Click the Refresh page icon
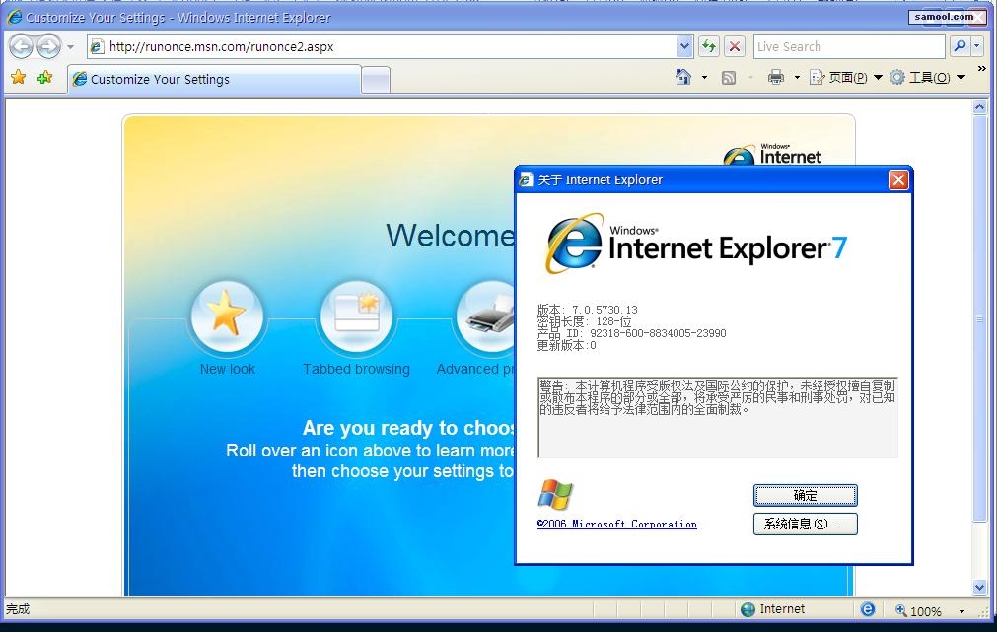Viewport: 997px width, 632px height. click(x=708, y=46)
